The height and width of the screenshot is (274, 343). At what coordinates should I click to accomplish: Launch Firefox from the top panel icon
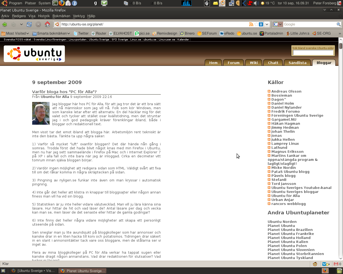tap(61, 3)
